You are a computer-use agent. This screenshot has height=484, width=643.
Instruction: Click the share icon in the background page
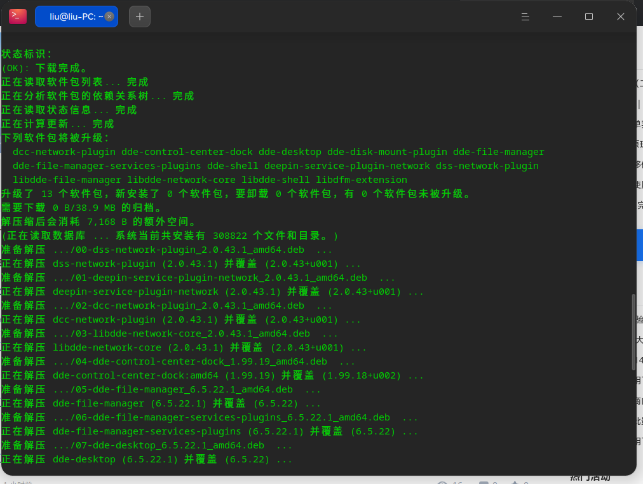pos(516,483)
